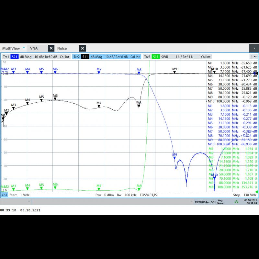Switch to the Noise tab

tap(62, 48)
